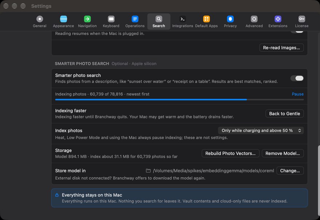This screenshot has height=220, width=320.
Task: Select the Search magnifier icon
Action: click(x=159, y=19)
